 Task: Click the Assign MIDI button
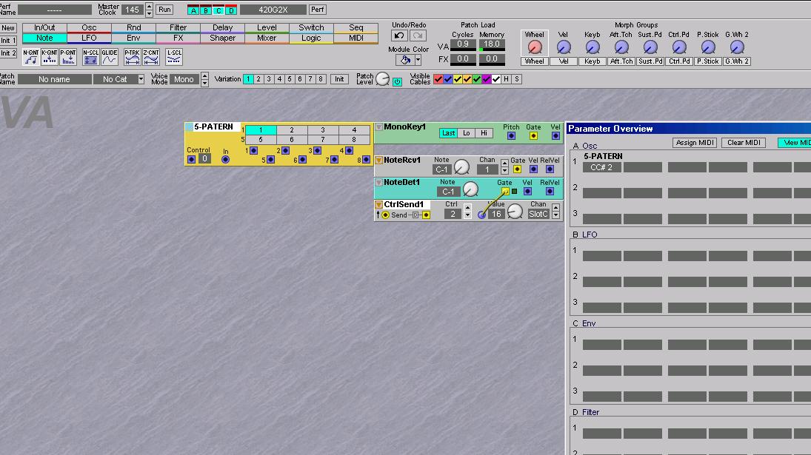pos(695,143)
